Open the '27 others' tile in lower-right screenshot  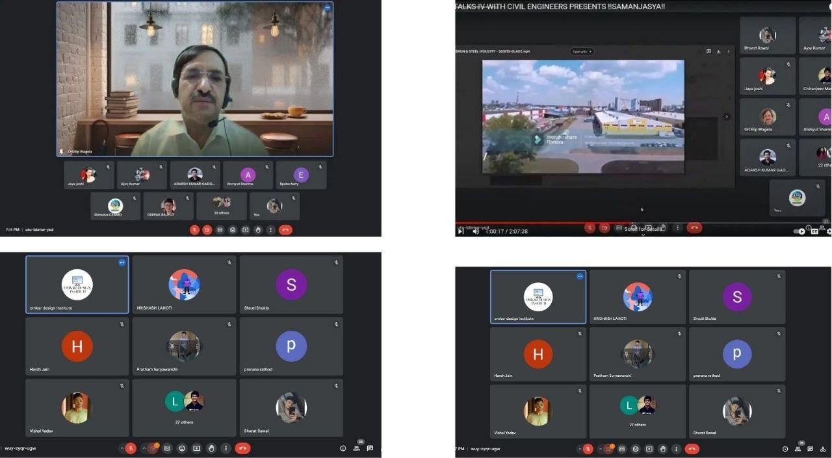pyautogui.click(x=638, y=411)
